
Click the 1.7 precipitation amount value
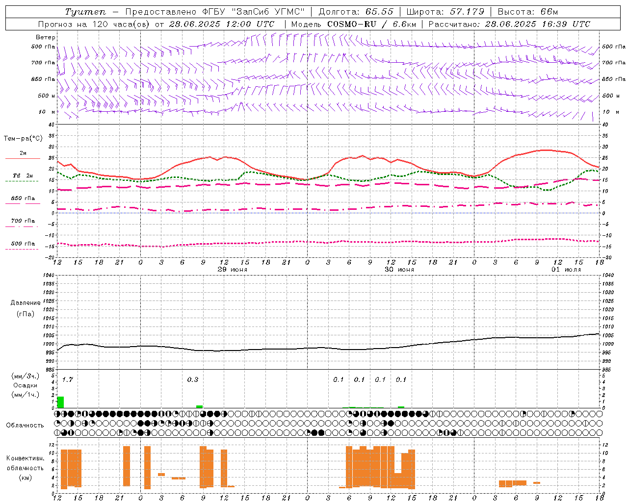[68, 379]
